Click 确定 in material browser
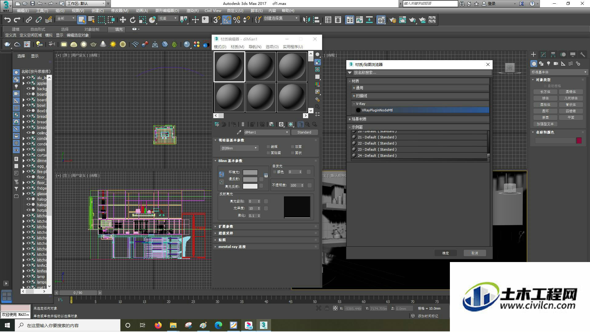Viewport: 590px width, 332px height. [446, 253]
